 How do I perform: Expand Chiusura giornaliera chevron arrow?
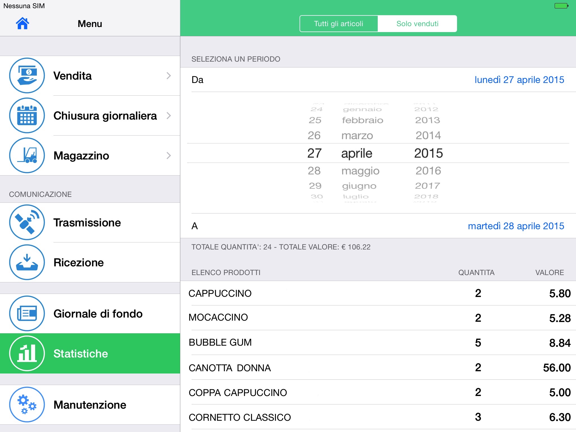[x=169, y=116]
